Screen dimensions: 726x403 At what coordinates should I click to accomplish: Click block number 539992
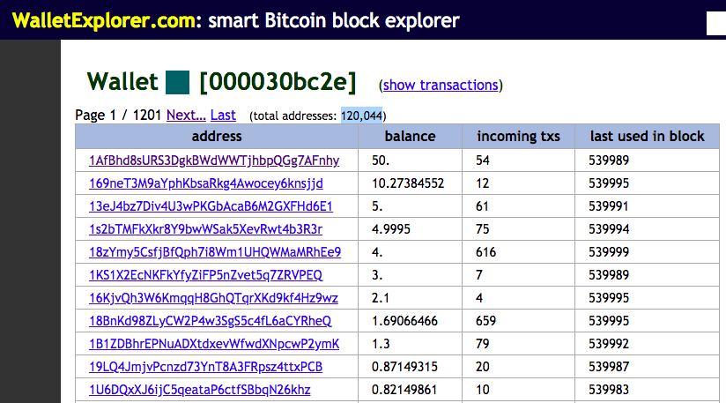click(609, 344)
